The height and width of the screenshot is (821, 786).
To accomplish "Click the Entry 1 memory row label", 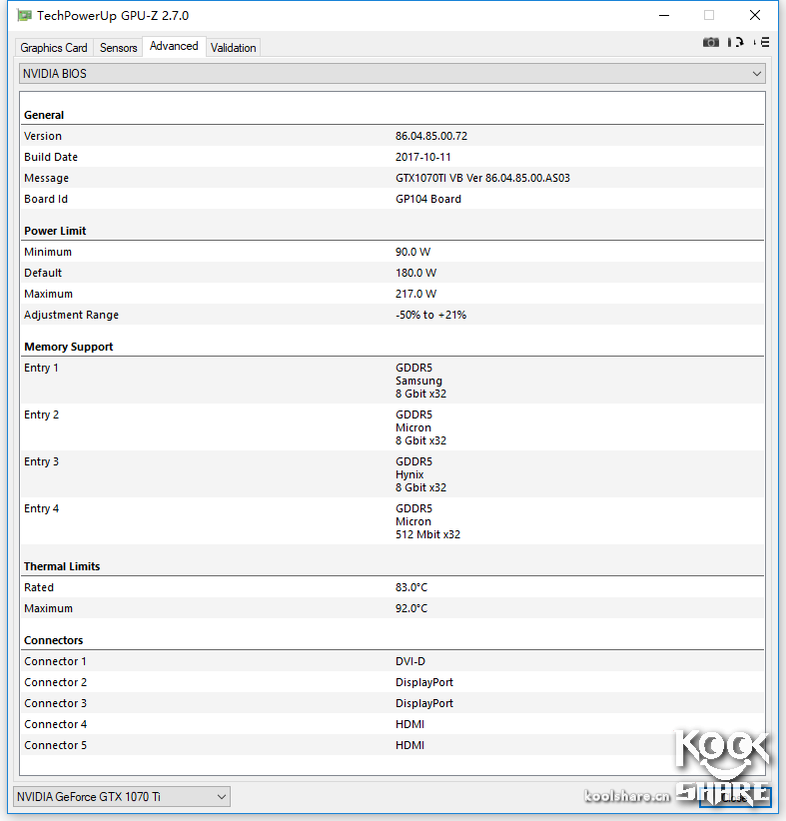I will click(x=41, y=368).
